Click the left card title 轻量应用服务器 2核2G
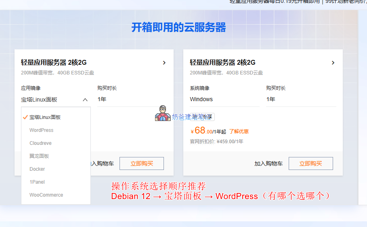 click(x=54, y=63)
